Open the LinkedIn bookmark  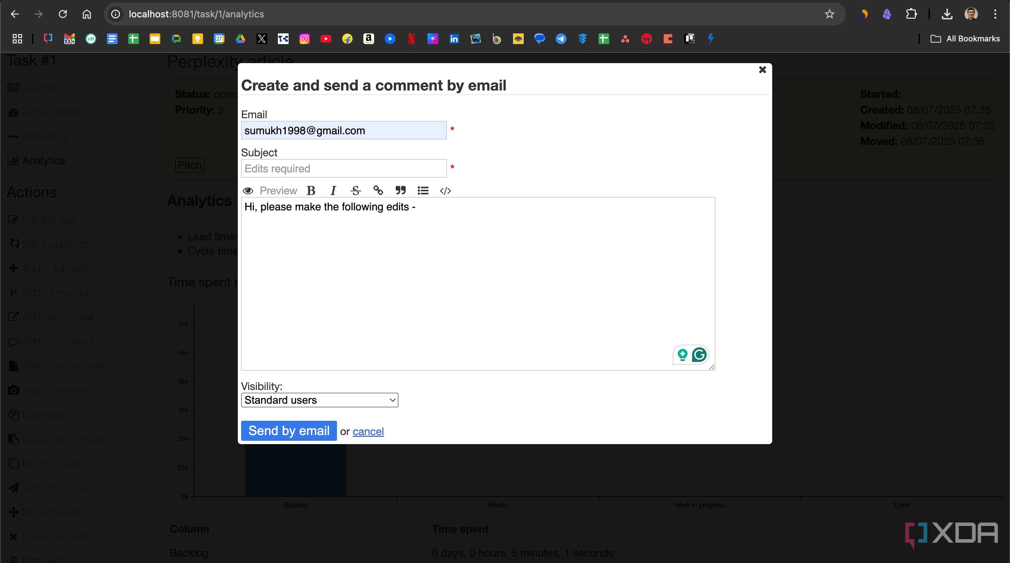(454, 38)
